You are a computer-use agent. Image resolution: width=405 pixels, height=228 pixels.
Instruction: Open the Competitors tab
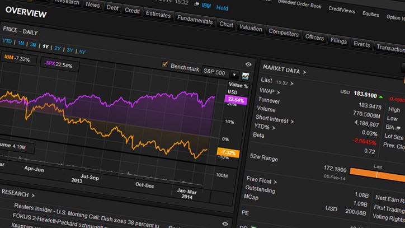click(284, 32)
